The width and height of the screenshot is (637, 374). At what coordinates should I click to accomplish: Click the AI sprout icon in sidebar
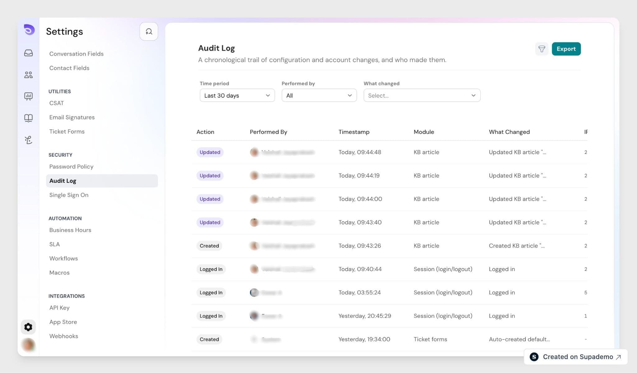click(x=28, y=140)
